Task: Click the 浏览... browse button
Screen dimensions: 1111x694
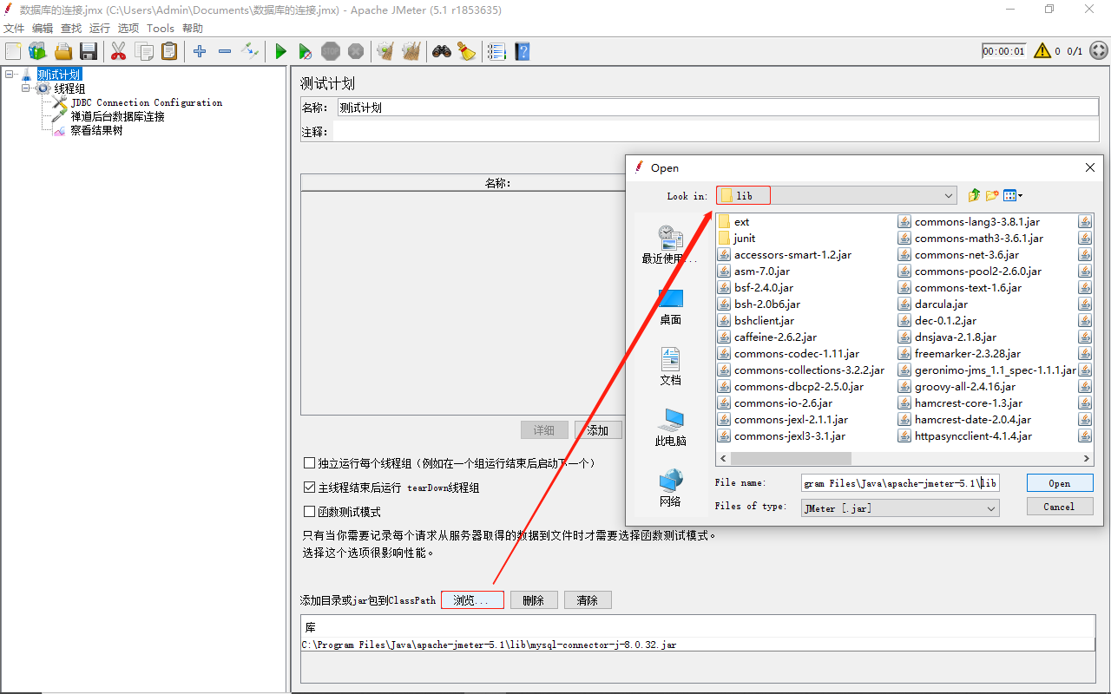Action: pos(472,600)
